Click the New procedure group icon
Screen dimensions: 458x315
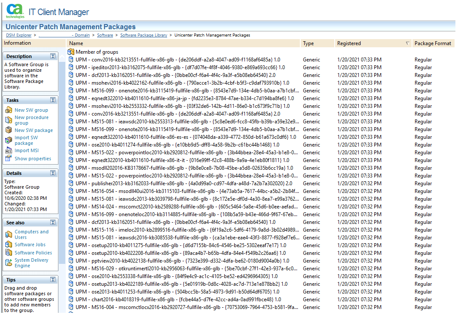(x=9, y=120)
